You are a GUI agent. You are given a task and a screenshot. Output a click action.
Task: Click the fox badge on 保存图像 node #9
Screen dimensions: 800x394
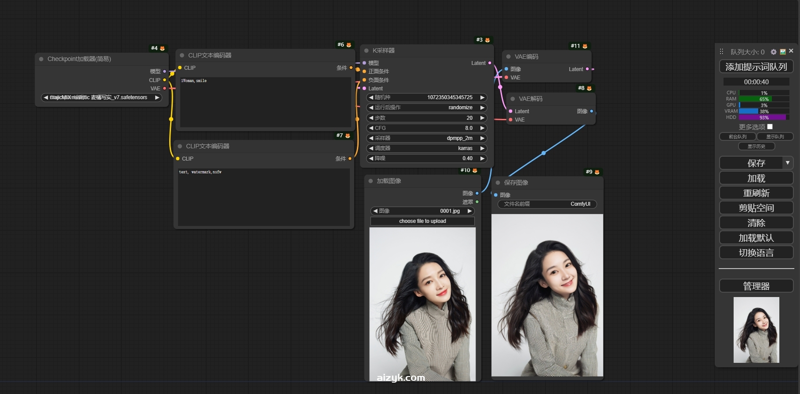click(597, 172)
